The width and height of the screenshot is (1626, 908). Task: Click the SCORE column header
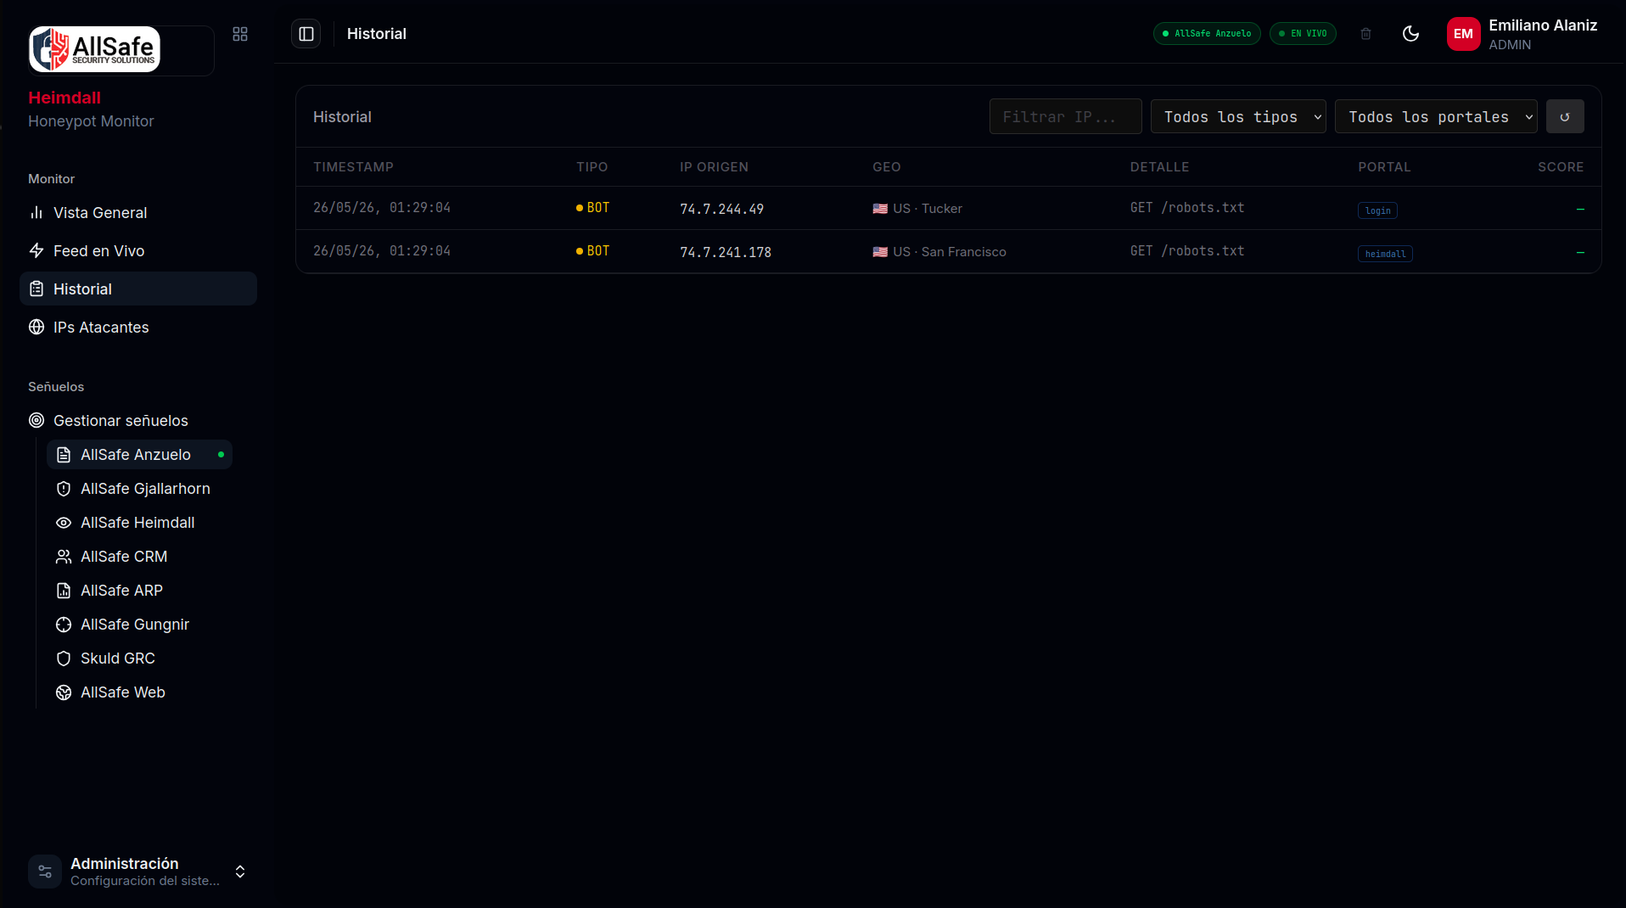(x=1561, y=167)
